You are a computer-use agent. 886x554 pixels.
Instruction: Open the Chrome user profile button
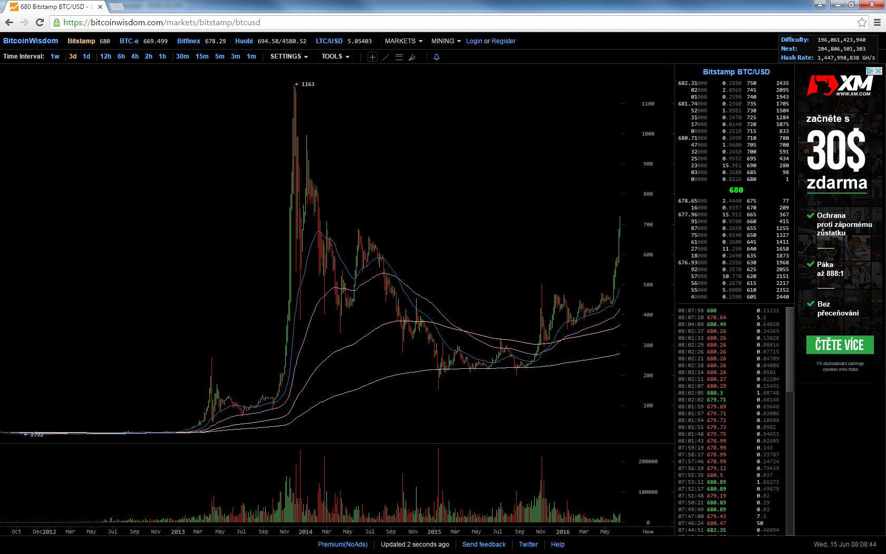[820, 5]
